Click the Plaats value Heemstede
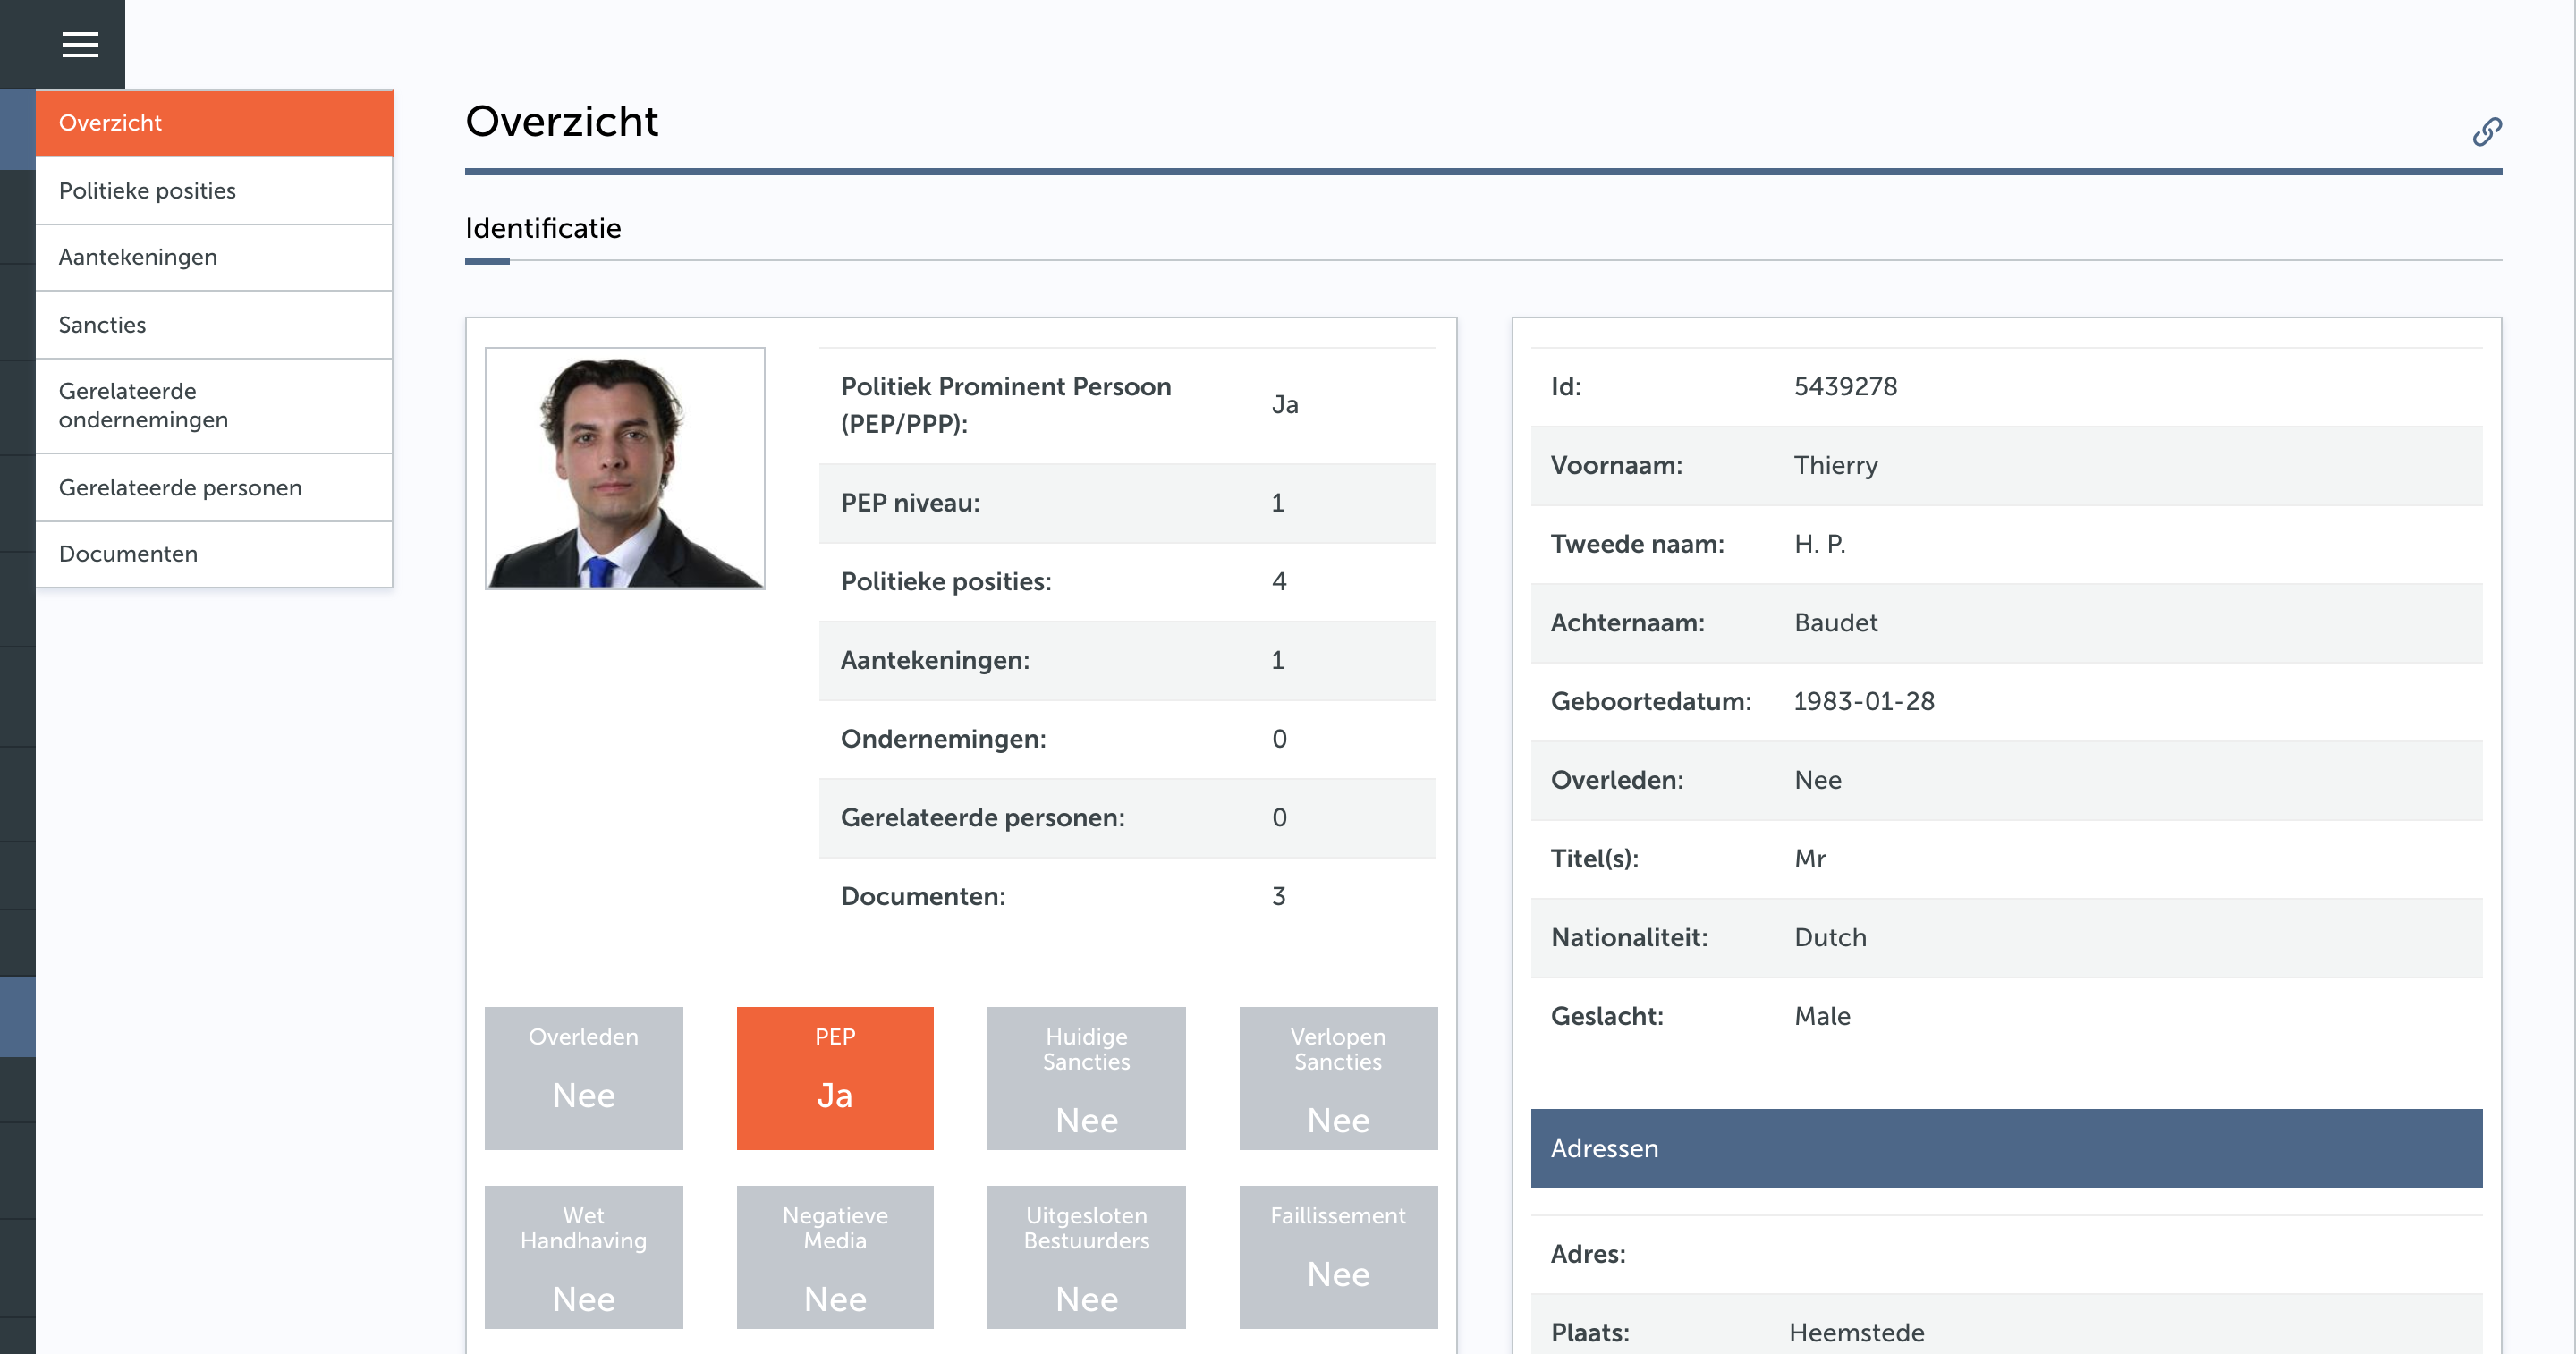The height and width of the screenshot is (1354, 2576). pos(1857,1333)
